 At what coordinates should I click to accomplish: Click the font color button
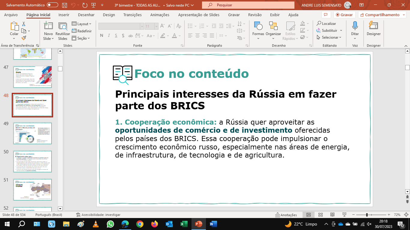tap(175, 35)
